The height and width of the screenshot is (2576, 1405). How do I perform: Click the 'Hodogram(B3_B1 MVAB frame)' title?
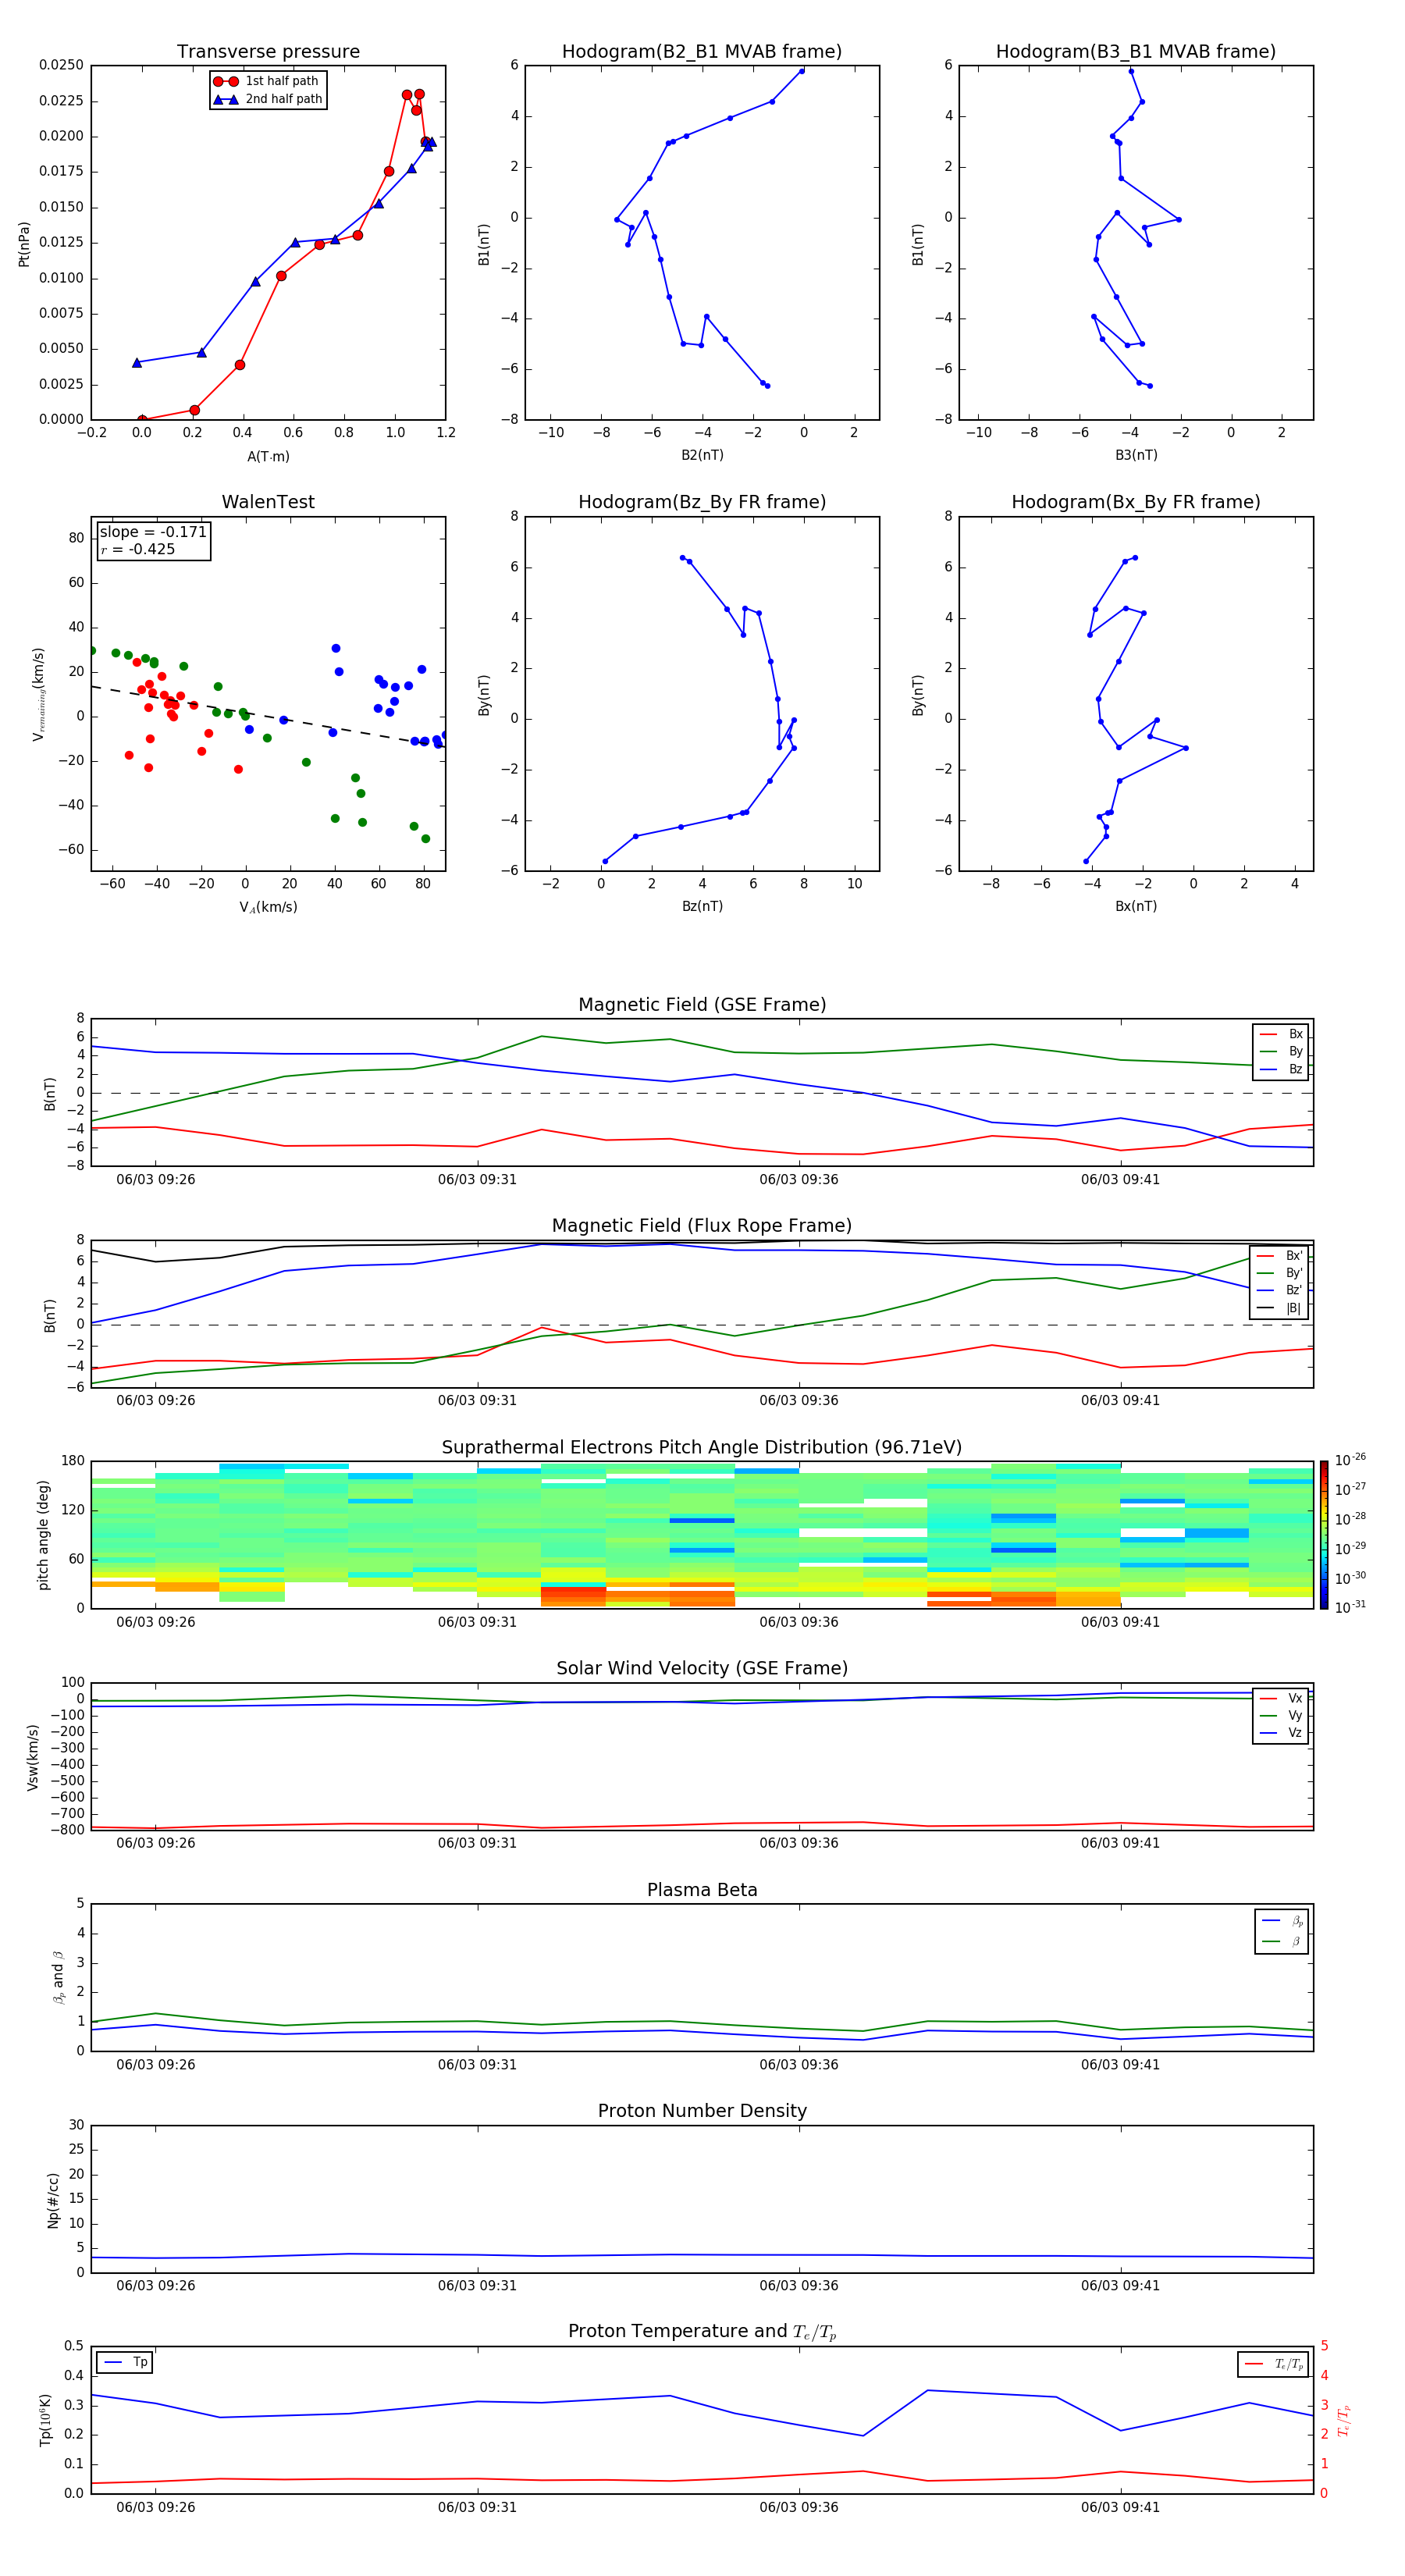(1135, 52)
